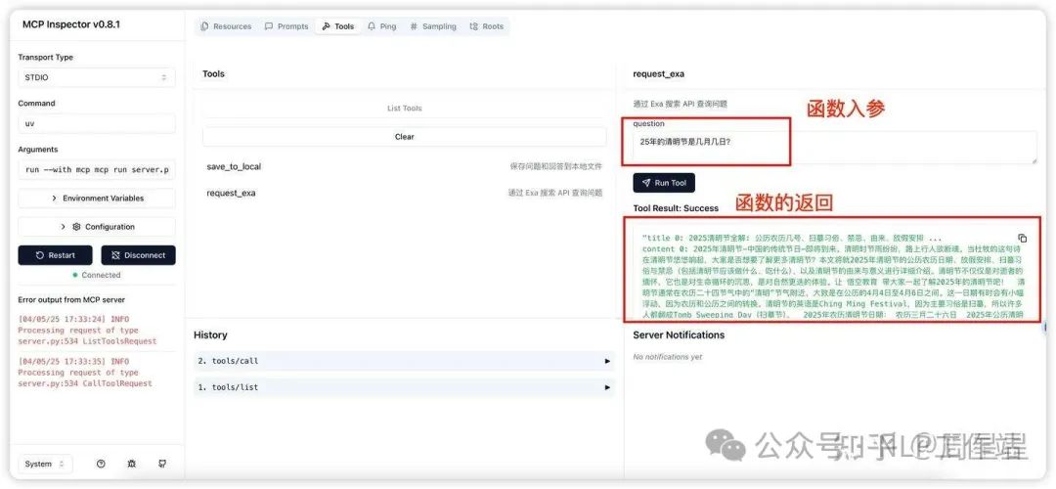Viewport: 1056px width, 489px height.
Task: Switch to the Sampling tab
Action: pos(433,26)
